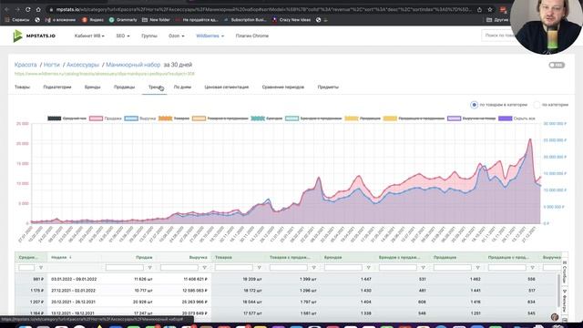Navigate back with the browser back arrow
The image size is (583, 328).
click(x=6, y=10)
